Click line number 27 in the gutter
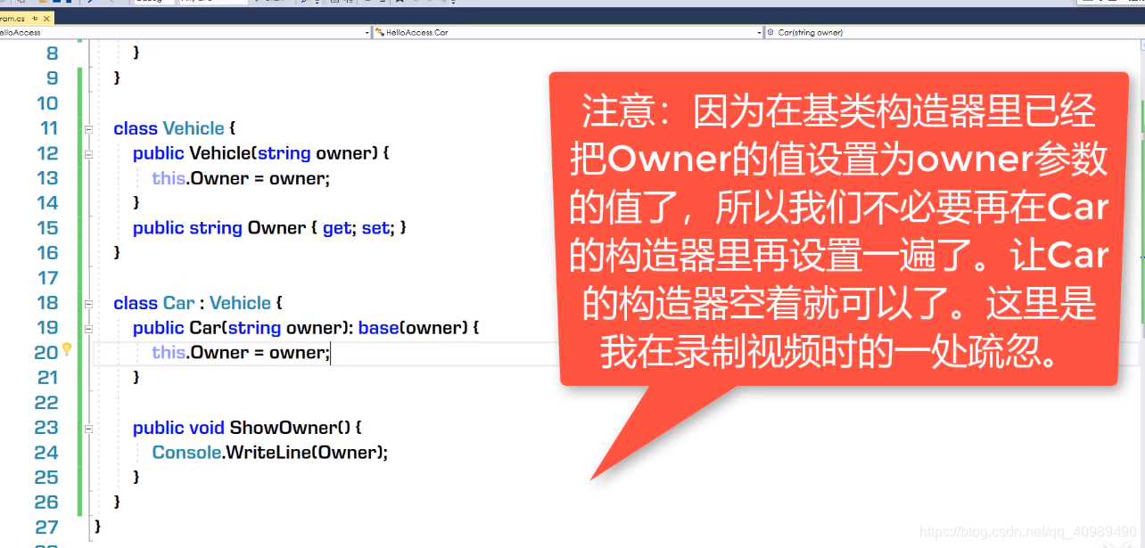The height and width of the screenshot is (548, 1145). 46,528
